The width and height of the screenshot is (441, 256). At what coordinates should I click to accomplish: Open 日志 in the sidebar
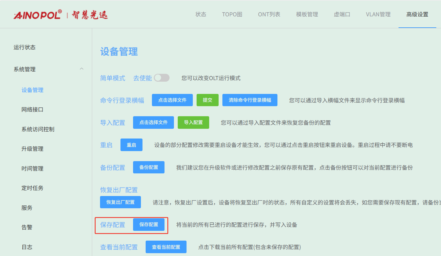point(27,247)
